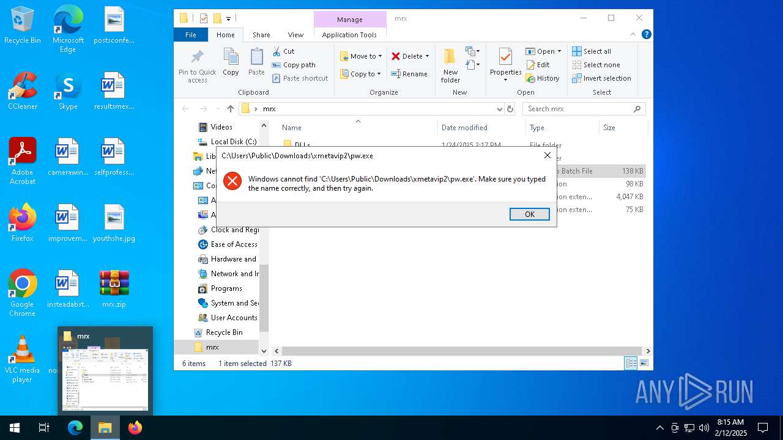This screenshot has height=440, width=783.
Task: Select Videos in the navigation pane
Action: 221,127
